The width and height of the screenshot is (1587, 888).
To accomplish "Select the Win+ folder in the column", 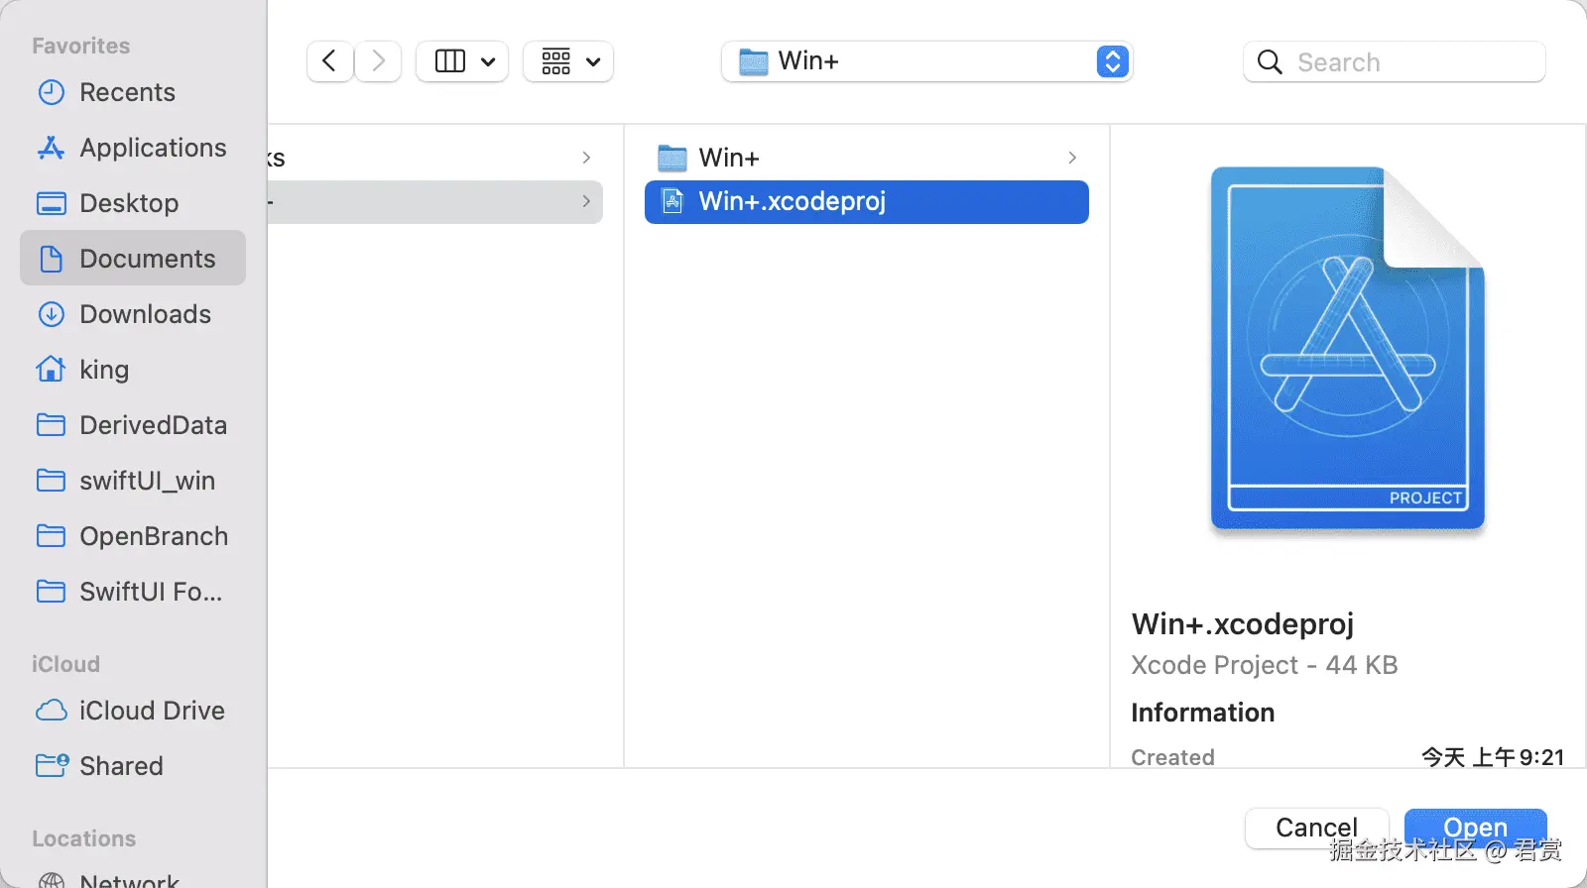I will (x=867, y=158).
